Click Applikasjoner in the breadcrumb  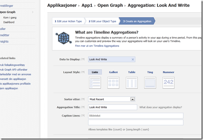[62, 5]
